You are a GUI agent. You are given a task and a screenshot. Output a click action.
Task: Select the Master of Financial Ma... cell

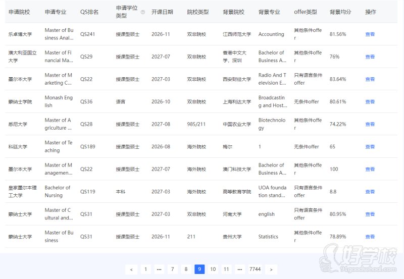(x=59, y=57)
